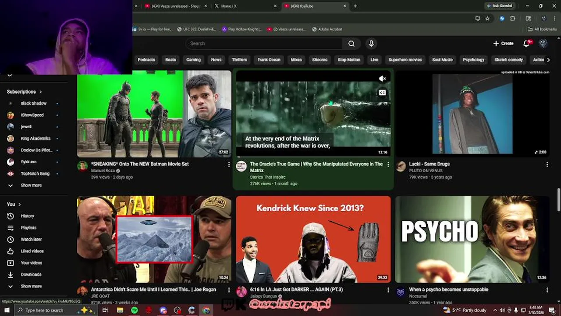The image size is (561, 316).
Task: Open the YouTube account avatar menu
Action: coord(543,43)
